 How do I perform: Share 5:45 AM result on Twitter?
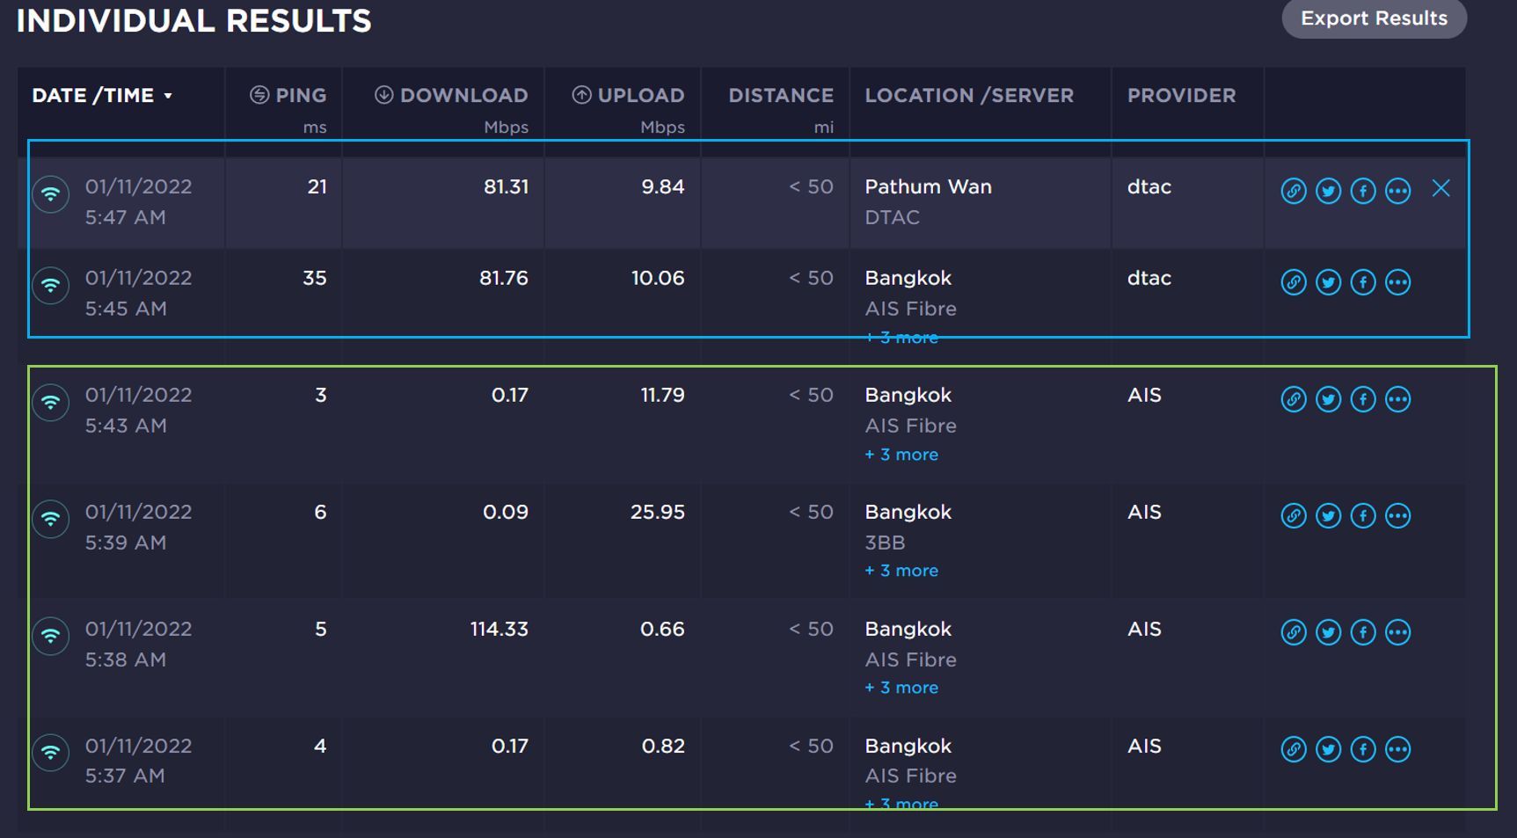tap(1328, 282)
